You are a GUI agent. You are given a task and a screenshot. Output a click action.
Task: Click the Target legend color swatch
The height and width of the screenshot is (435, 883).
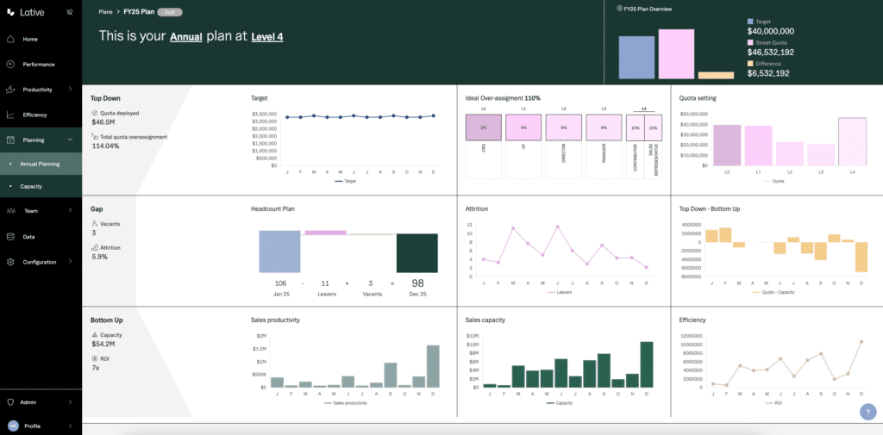750,21
